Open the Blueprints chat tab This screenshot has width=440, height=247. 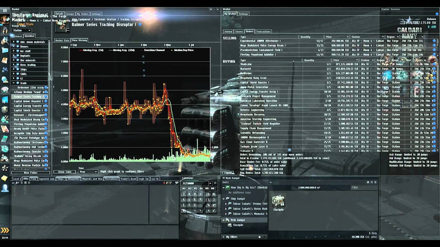[74, 179]
